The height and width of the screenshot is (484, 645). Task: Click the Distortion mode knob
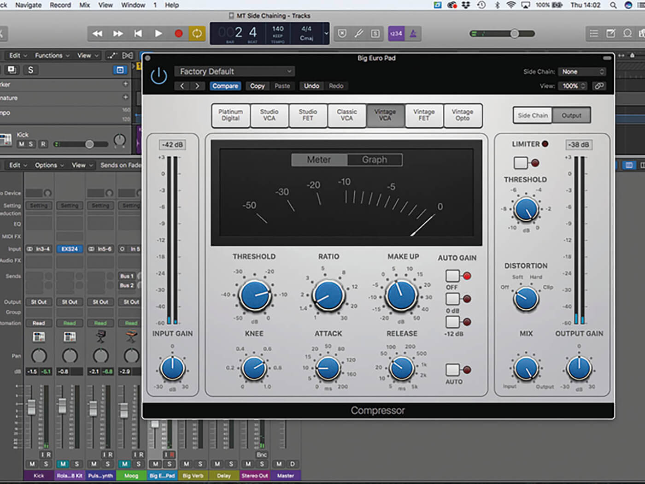pos(526,299)
